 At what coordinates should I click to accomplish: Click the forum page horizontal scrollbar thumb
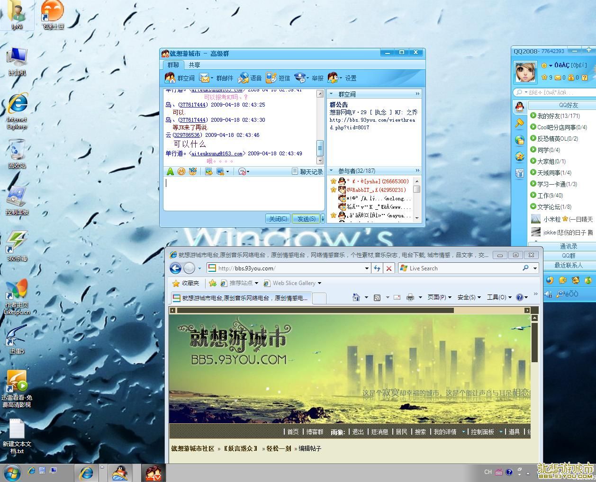(315, 311)
